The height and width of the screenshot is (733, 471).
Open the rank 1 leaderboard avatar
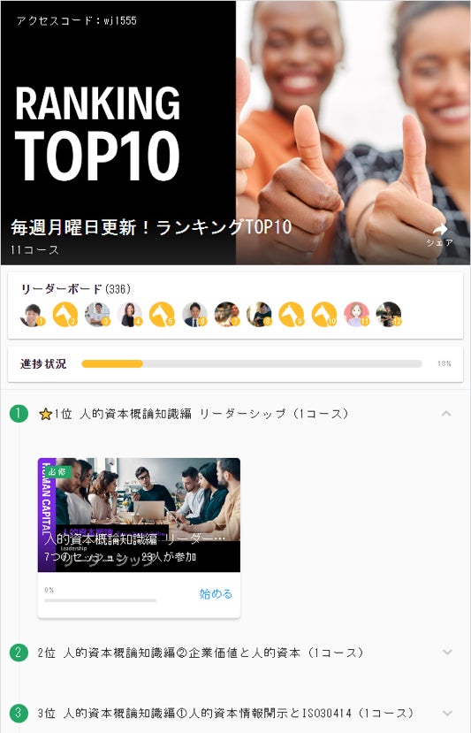(x=32, y=315)
